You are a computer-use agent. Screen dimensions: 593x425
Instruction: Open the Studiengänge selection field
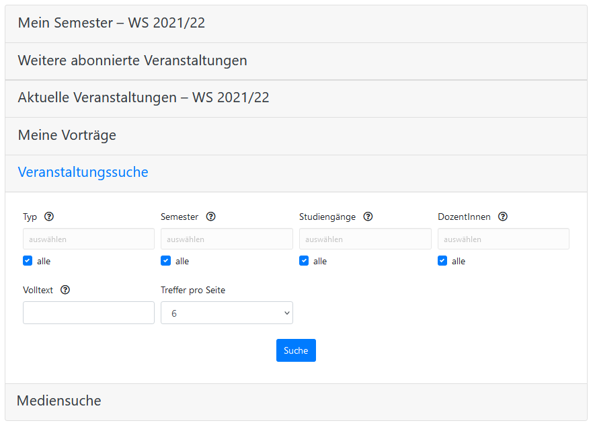click(x=365, y=239)
